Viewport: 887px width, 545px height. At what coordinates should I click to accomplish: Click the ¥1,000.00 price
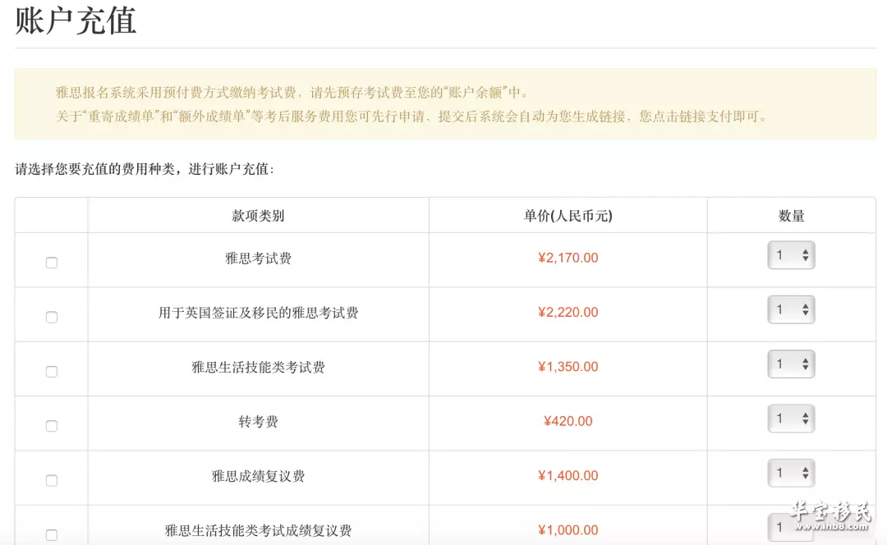click(568, 529)
